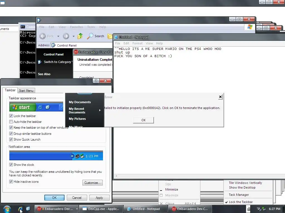Click the Apply button in the Taskbar properties dialog
285x213 pixels.
pos(99,197)
